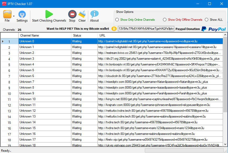This screenshot has width=228, height=153.
Task: Click the scrollbar up arrow
Action: click(225, 35)
